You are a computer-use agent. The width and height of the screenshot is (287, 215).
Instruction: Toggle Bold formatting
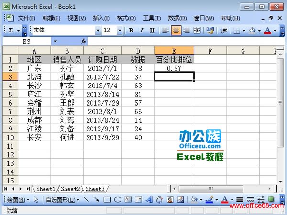[x=131, y=31]
